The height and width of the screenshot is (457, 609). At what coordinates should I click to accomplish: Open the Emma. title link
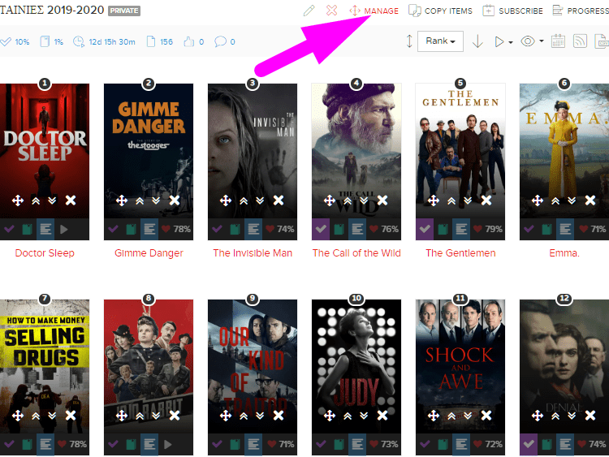tap(564, 253)
